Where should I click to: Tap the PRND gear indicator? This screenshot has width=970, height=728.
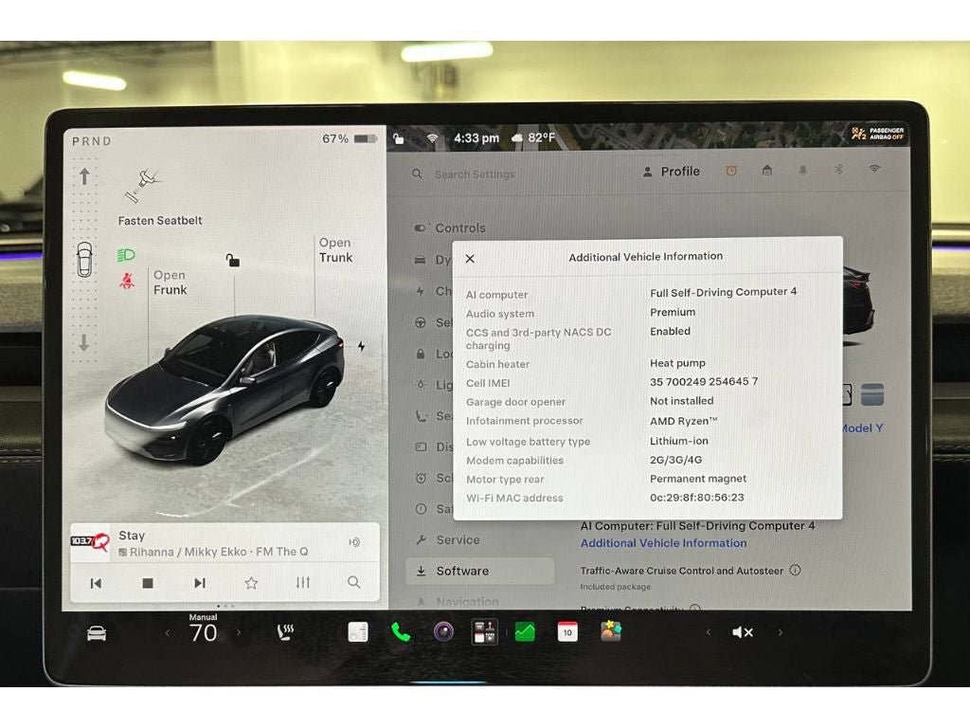(92, 141)
